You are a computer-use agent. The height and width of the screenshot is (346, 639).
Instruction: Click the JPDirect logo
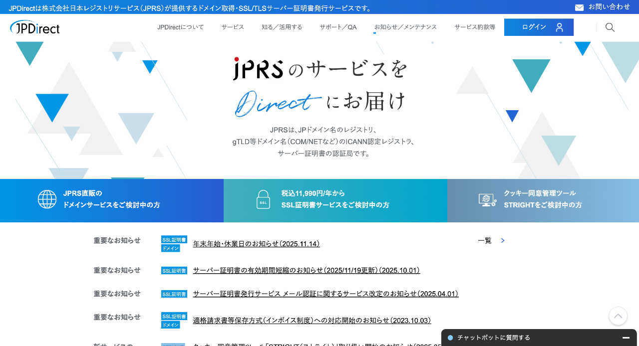point(34,27)
